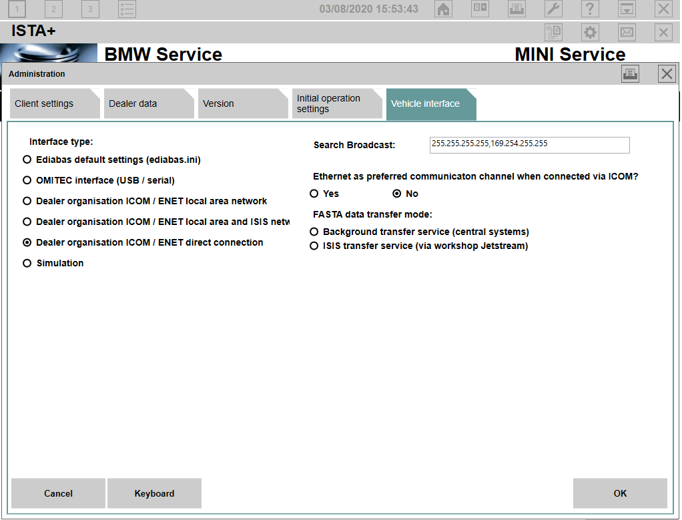
Task: Click the top bar window-switch icon
Action: [x=480, y=9]
